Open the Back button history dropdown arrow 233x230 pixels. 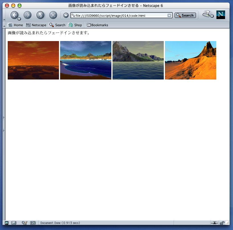[x=19, y=19]
